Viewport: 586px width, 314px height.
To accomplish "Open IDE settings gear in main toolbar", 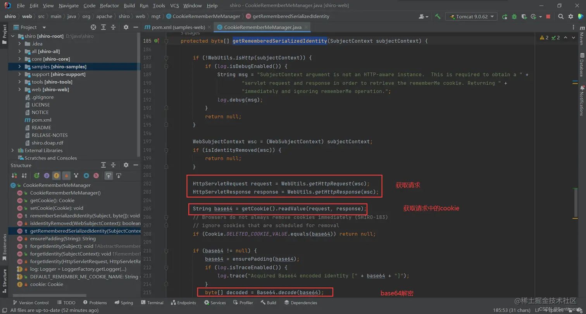I will (570, 17).
